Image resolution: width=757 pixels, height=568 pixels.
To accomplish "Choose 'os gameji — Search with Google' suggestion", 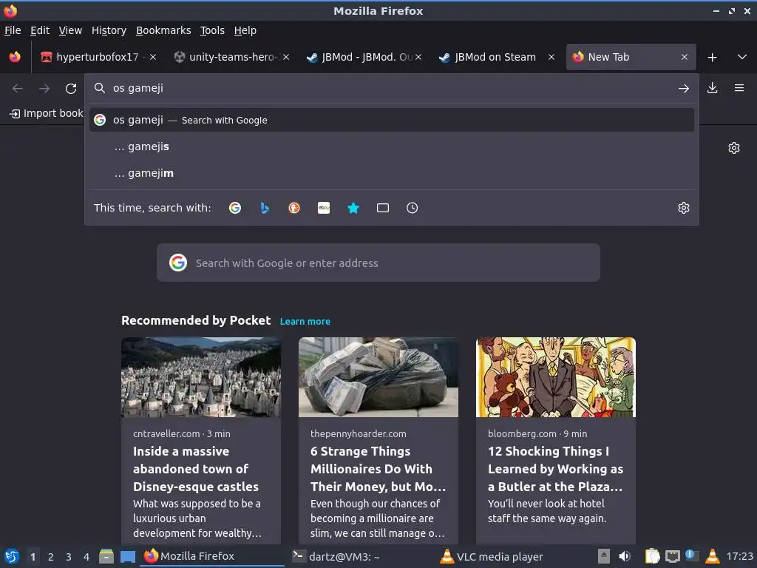I will pyautogui.click(x=392, y=120).
